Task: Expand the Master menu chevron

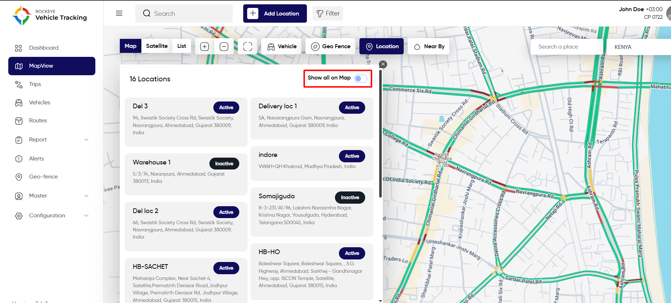Action: [x=86, y=196]
